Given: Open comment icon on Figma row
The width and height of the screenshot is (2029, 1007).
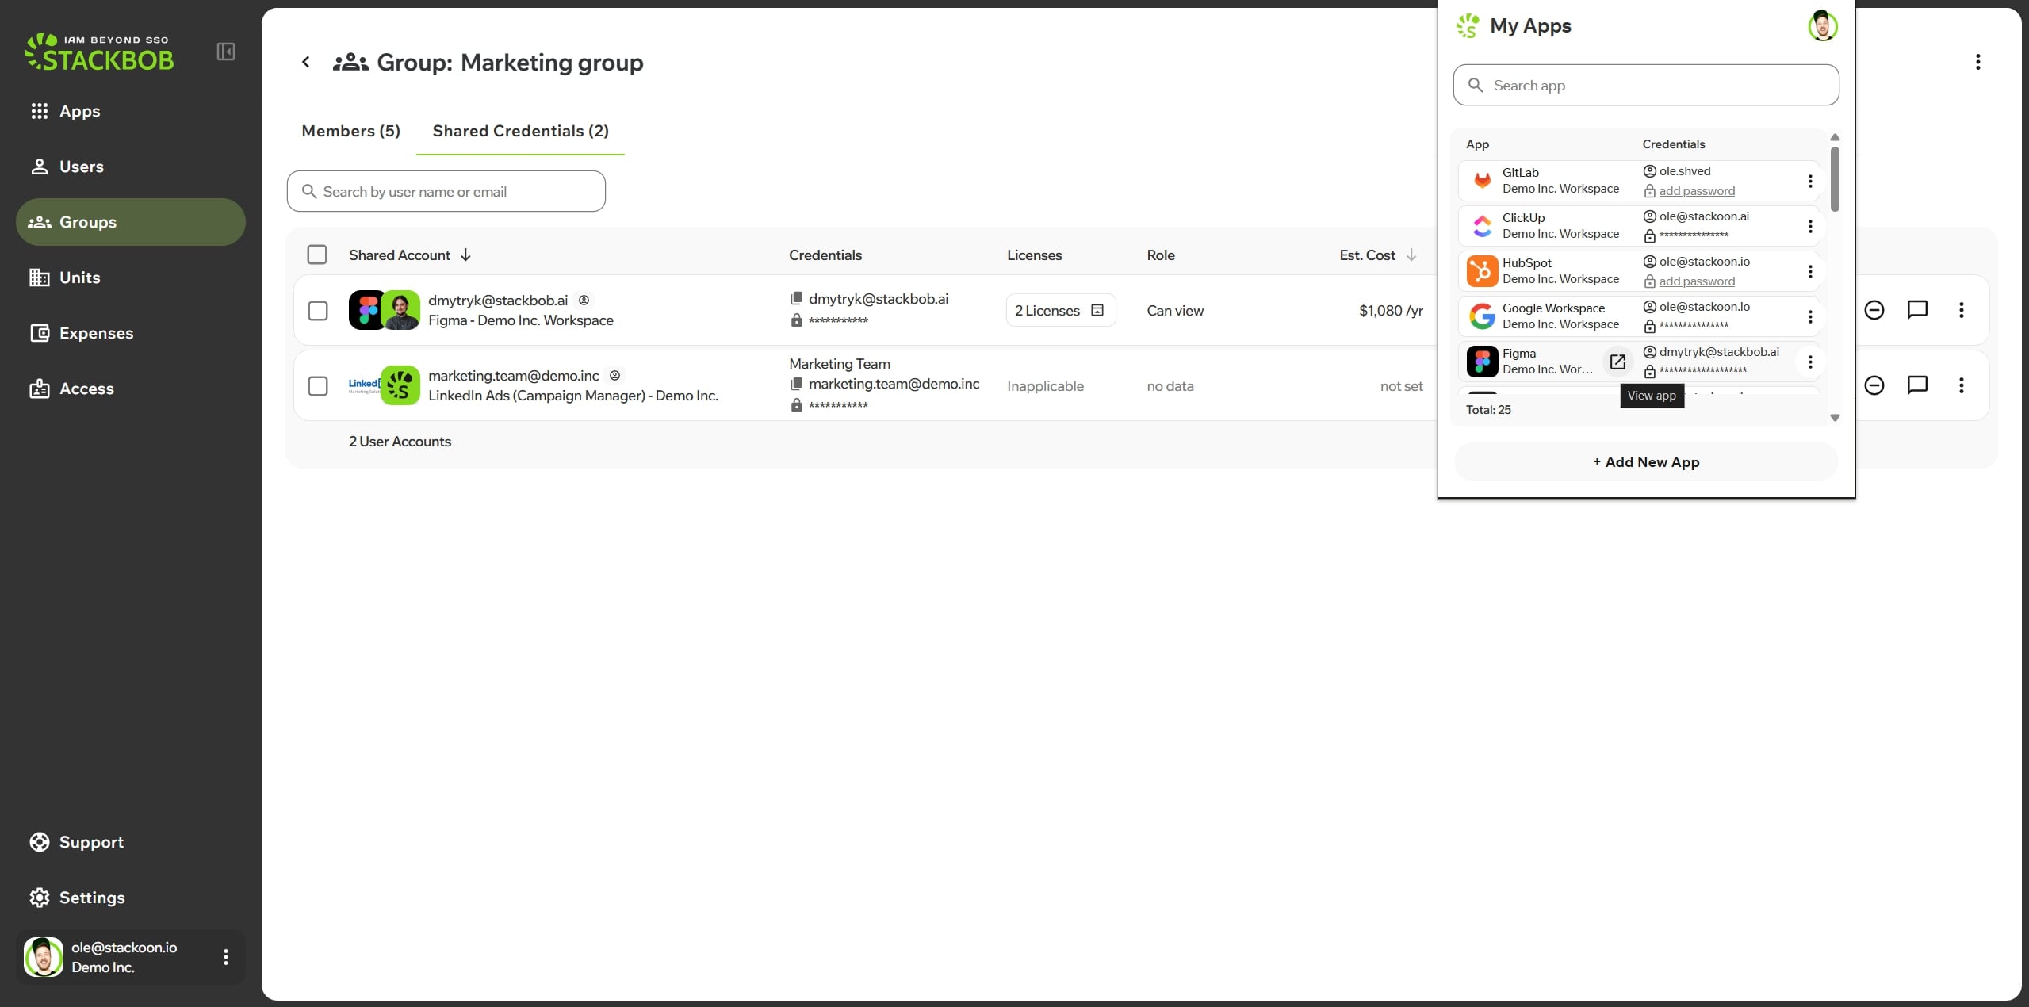Looking at the screenshot, I should click(1917, 310).
